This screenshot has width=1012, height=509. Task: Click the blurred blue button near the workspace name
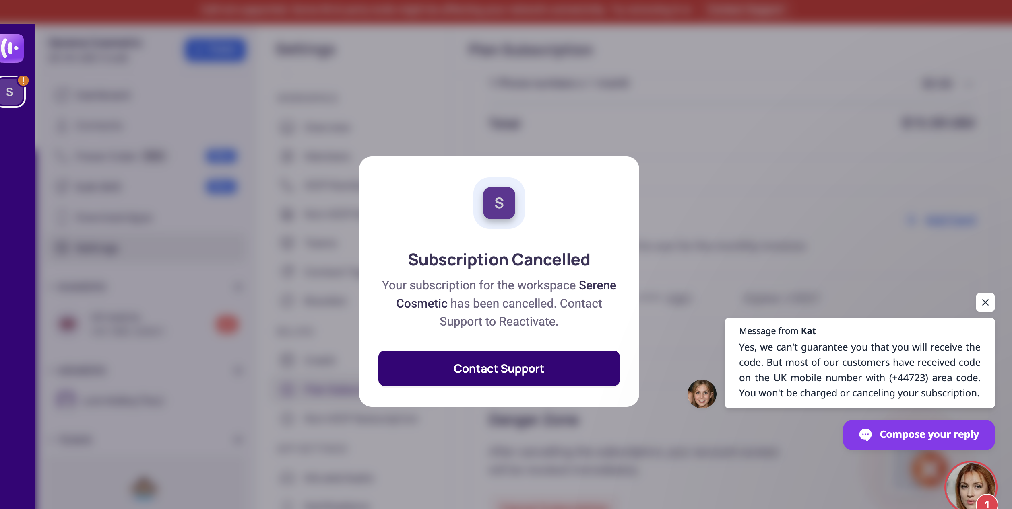tap(215, 50)
